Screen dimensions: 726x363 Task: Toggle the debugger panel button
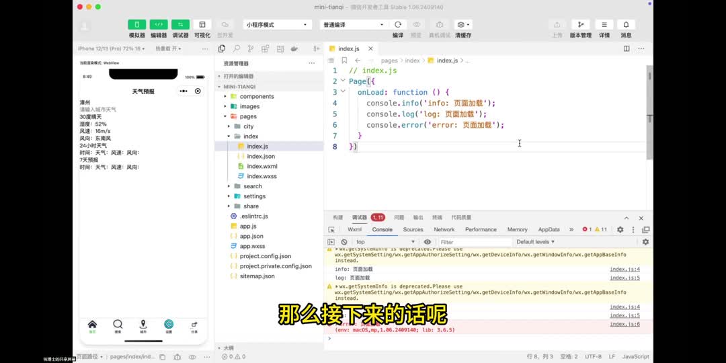(180, 25)
